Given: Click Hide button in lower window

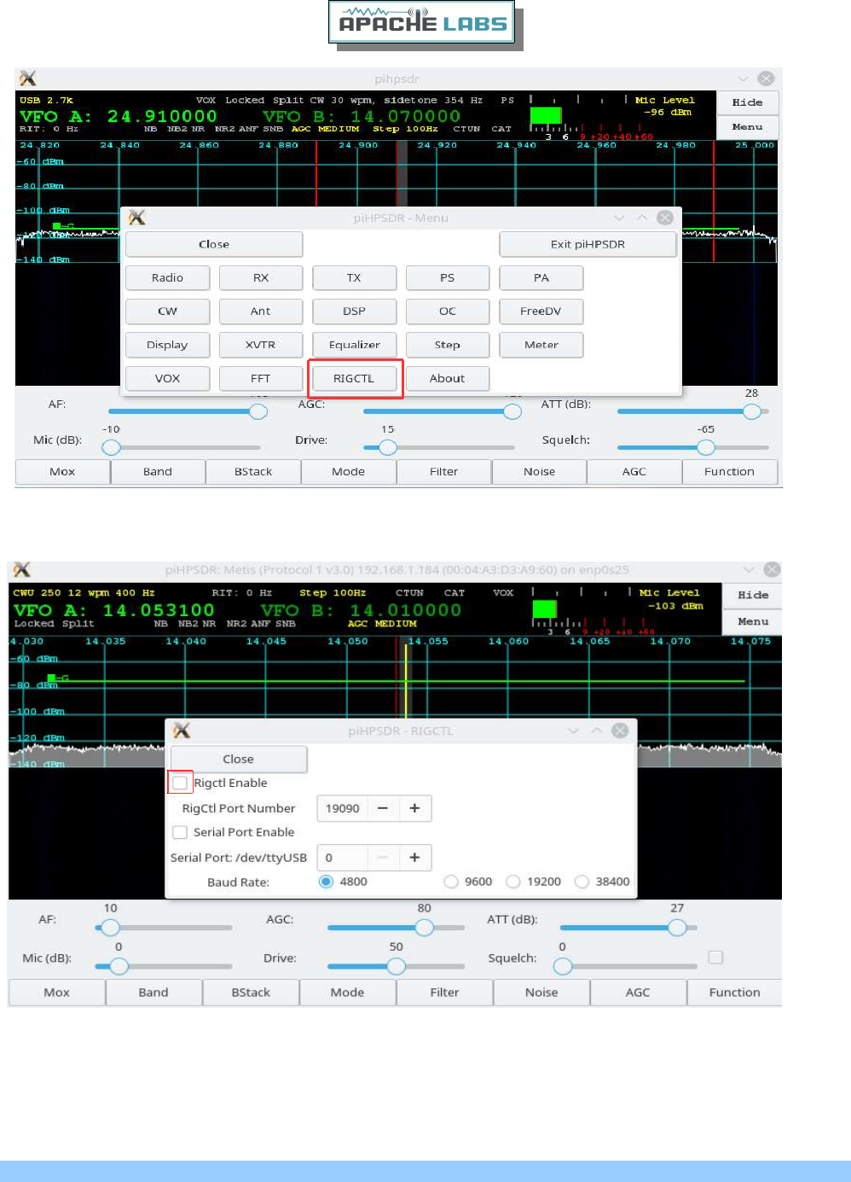Looking at the screenshot, I should pyautogui.click(x=753, y=596).
